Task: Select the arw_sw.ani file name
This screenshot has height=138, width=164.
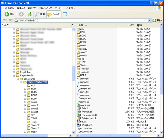Action: pyautogui.click(x=85, y=98)
